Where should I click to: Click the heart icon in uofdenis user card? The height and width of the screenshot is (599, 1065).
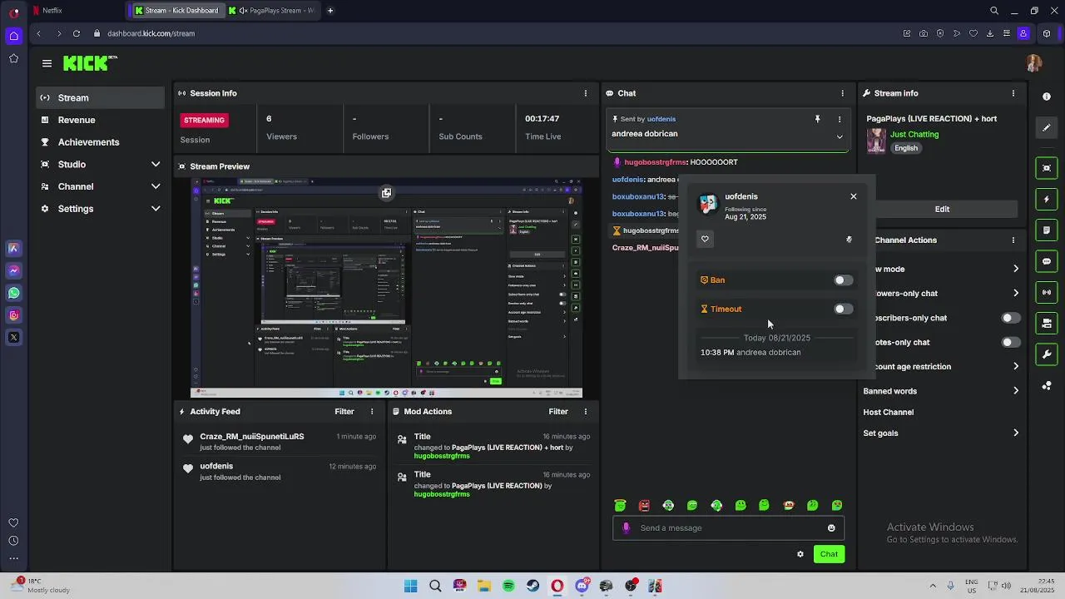click(x=705, y=240)
